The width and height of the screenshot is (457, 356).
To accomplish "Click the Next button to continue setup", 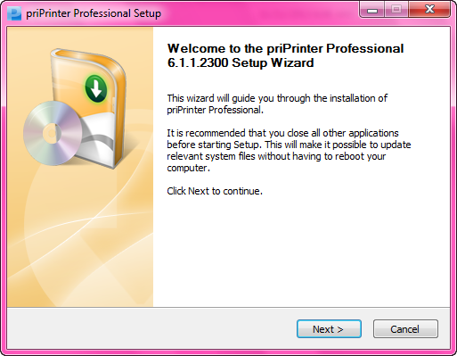I will click(x=329, y=329).
